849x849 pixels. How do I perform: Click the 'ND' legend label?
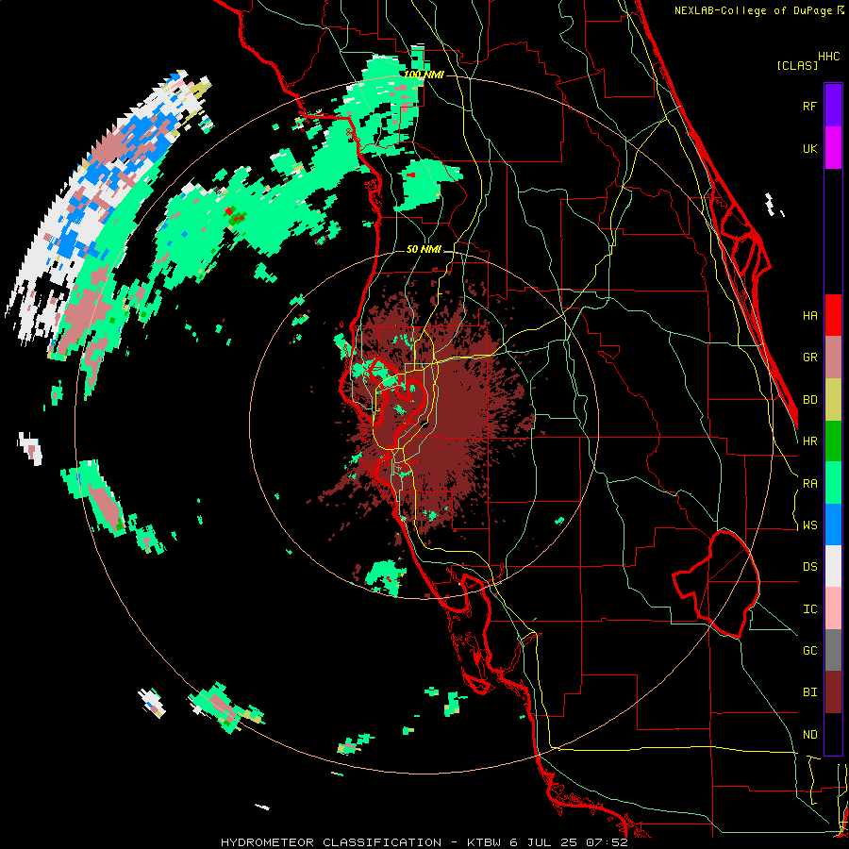pyautogui.click(x=809, y=734)
